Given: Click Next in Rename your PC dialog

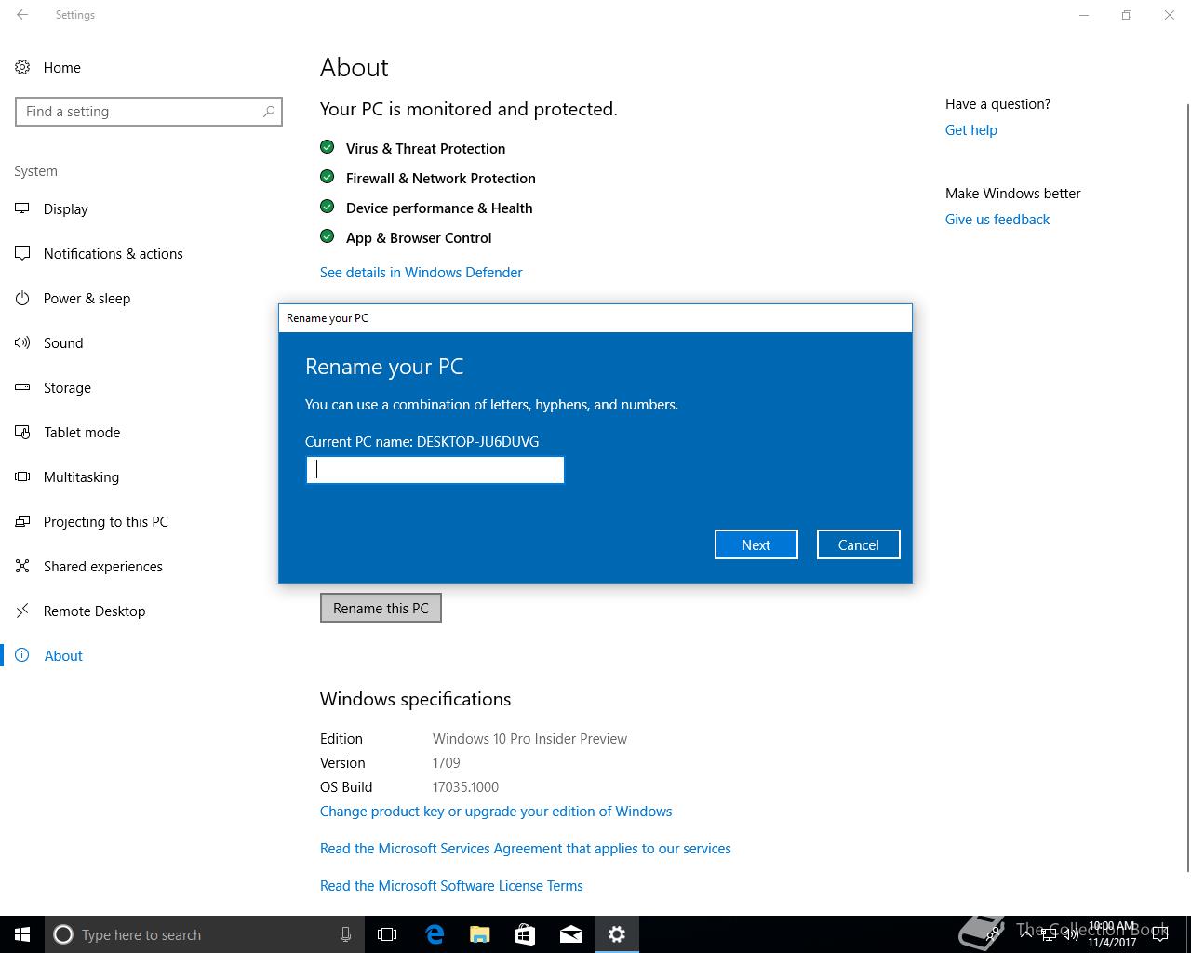Looking at the screenshot, I should coord(756,544).
